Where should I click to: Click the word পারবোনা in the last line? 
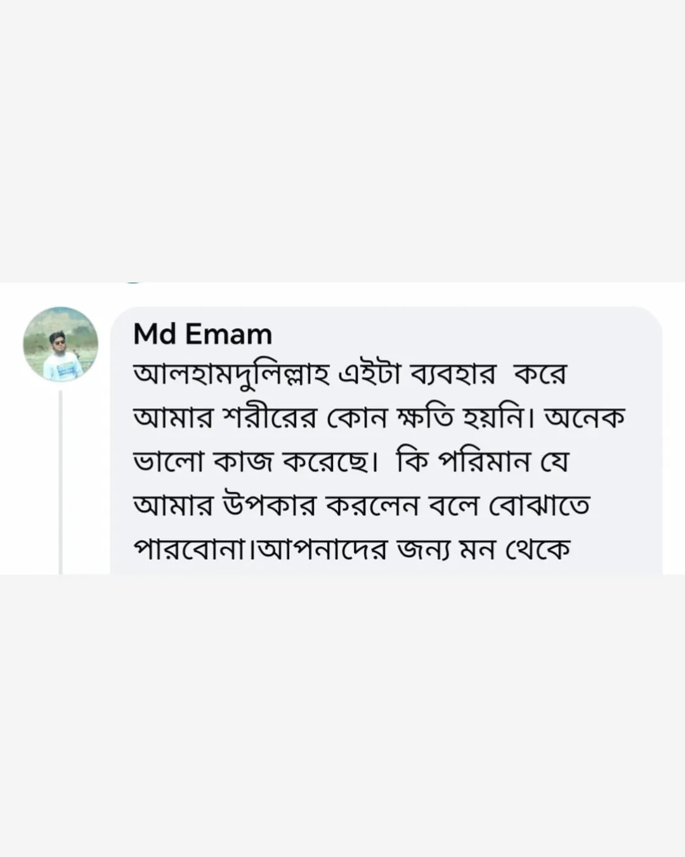tap(191, 548)
